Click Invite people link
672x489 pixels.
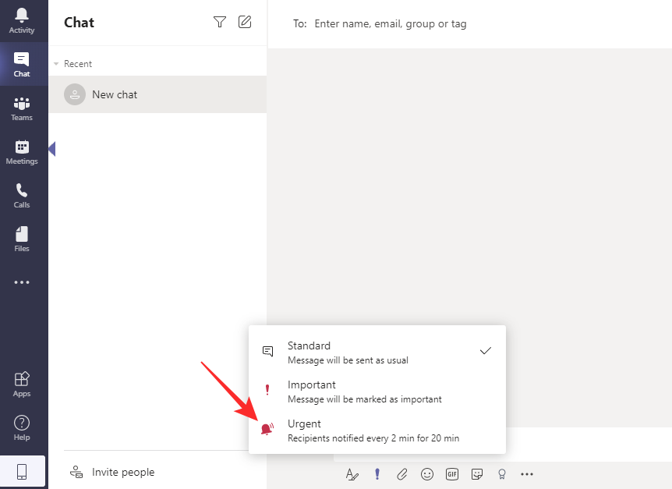122,472
